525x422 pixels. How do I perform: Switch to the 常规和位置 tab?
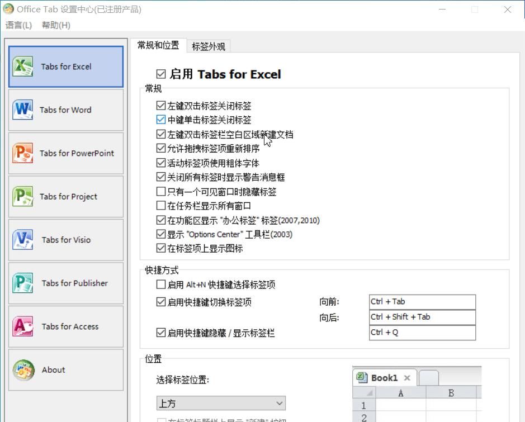(158, 45)
